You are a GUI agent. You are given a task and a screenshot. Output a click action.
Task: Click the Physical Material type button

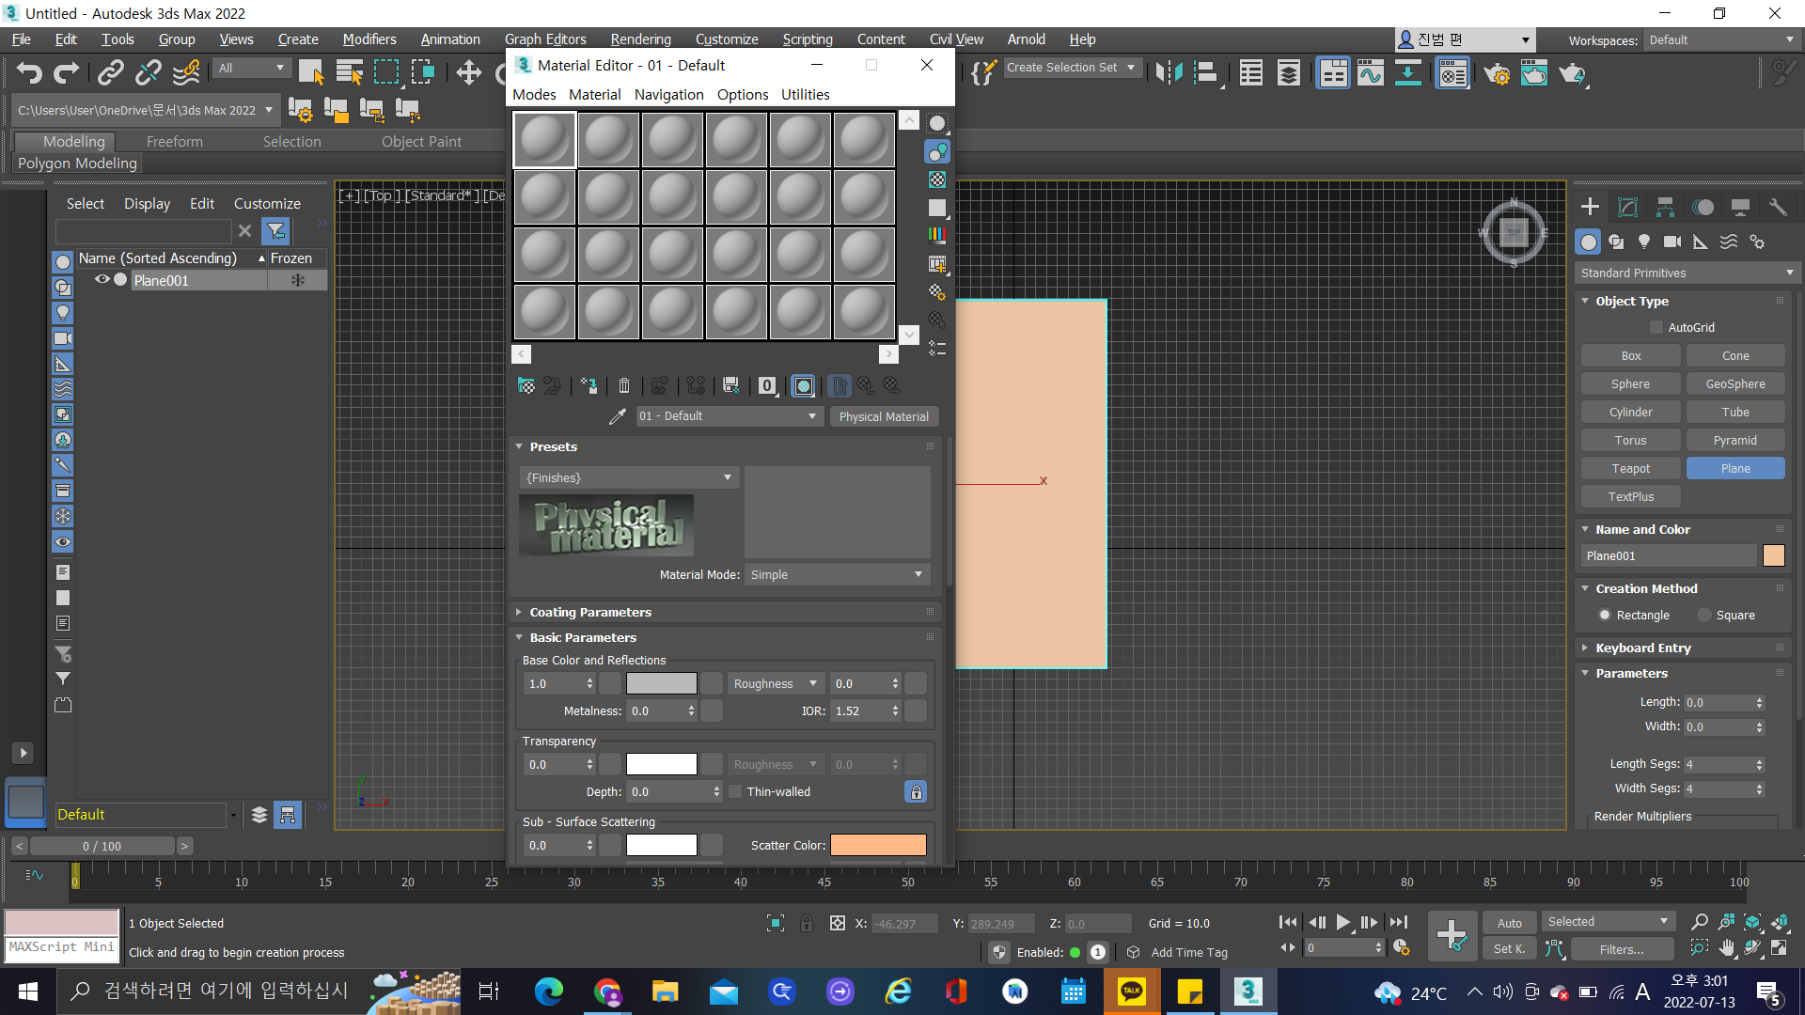tap(883, 416)
